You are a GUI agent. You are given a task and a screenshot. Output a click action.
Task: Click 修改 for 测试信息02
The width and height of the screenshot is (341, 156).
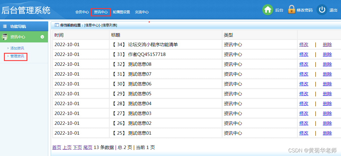pyautogui.click(x=304, y=123)
